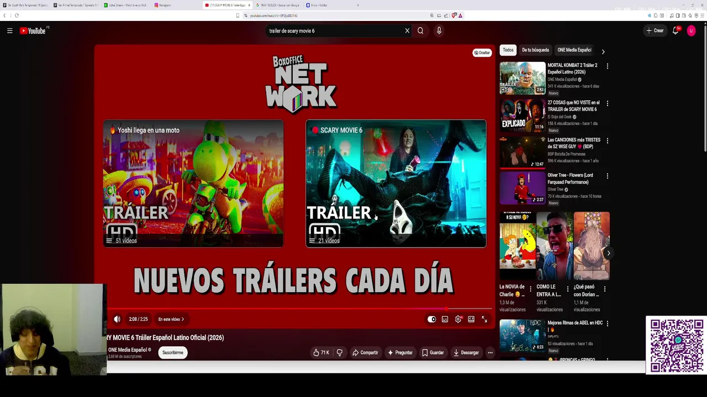Dislike the video

click(x=340, y=353)
